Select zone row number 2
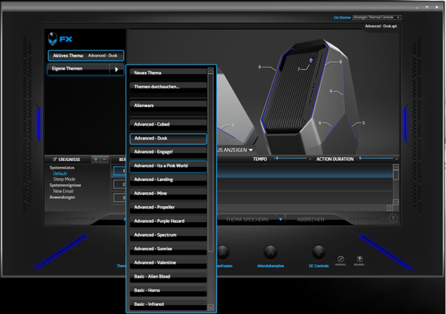 120,184
